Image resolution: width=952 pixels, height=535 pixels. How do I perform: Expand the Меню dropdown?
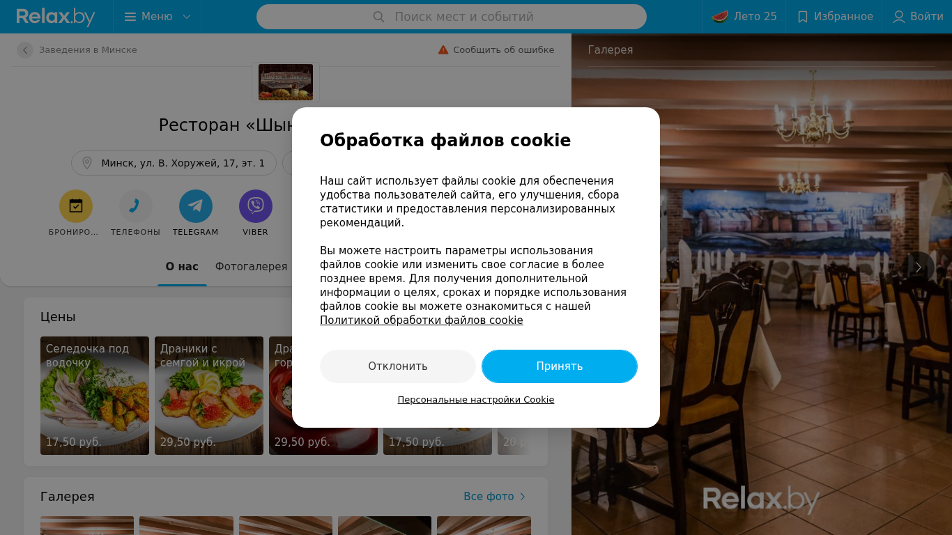point(158,17)
